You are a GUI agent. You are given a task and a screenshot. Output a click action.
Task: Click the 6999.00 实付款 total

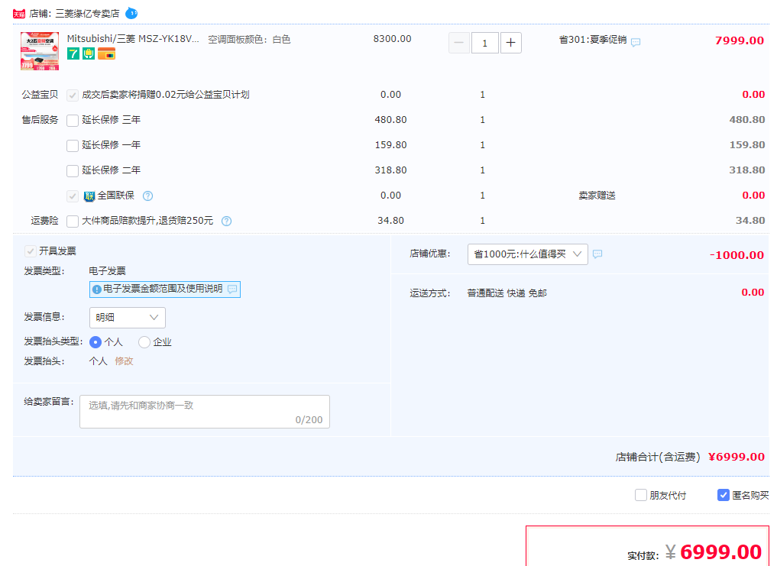click(x=720, y=552)
